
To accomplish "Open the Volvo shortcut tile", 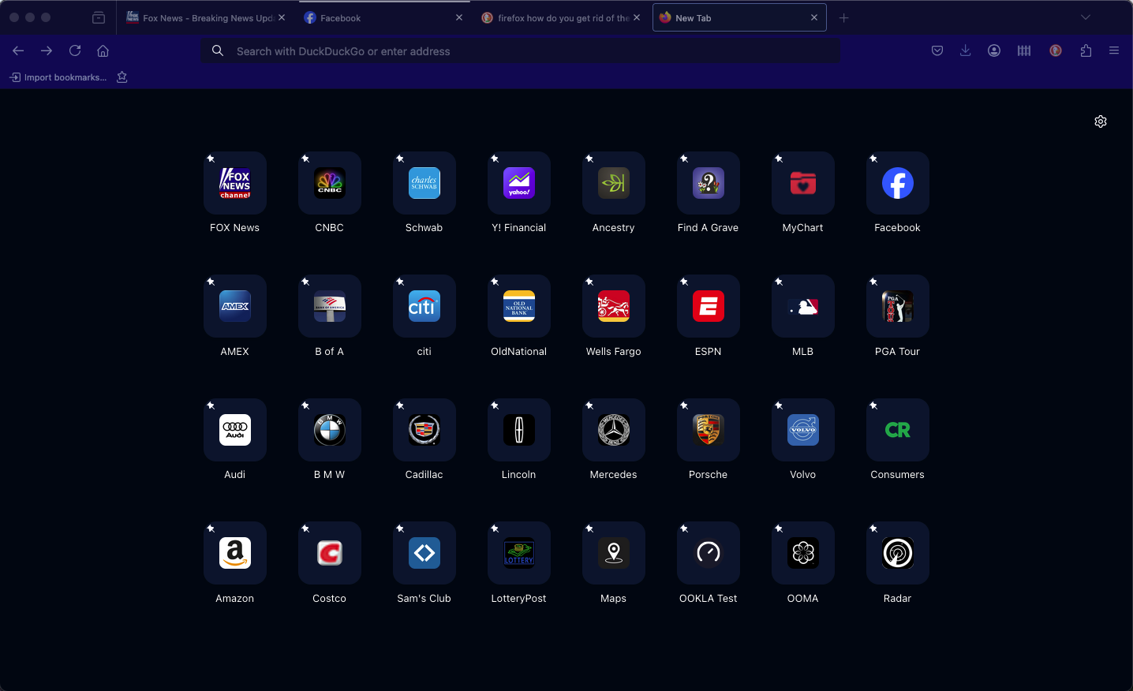I will pyautogui.click(x=803, y=430).
